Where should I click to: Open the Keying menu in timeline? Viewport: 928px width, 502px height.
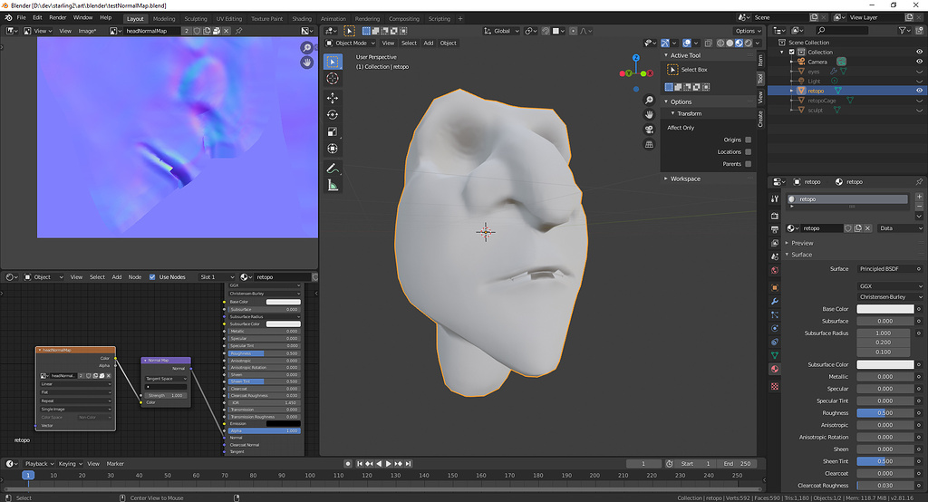[69, 464]
